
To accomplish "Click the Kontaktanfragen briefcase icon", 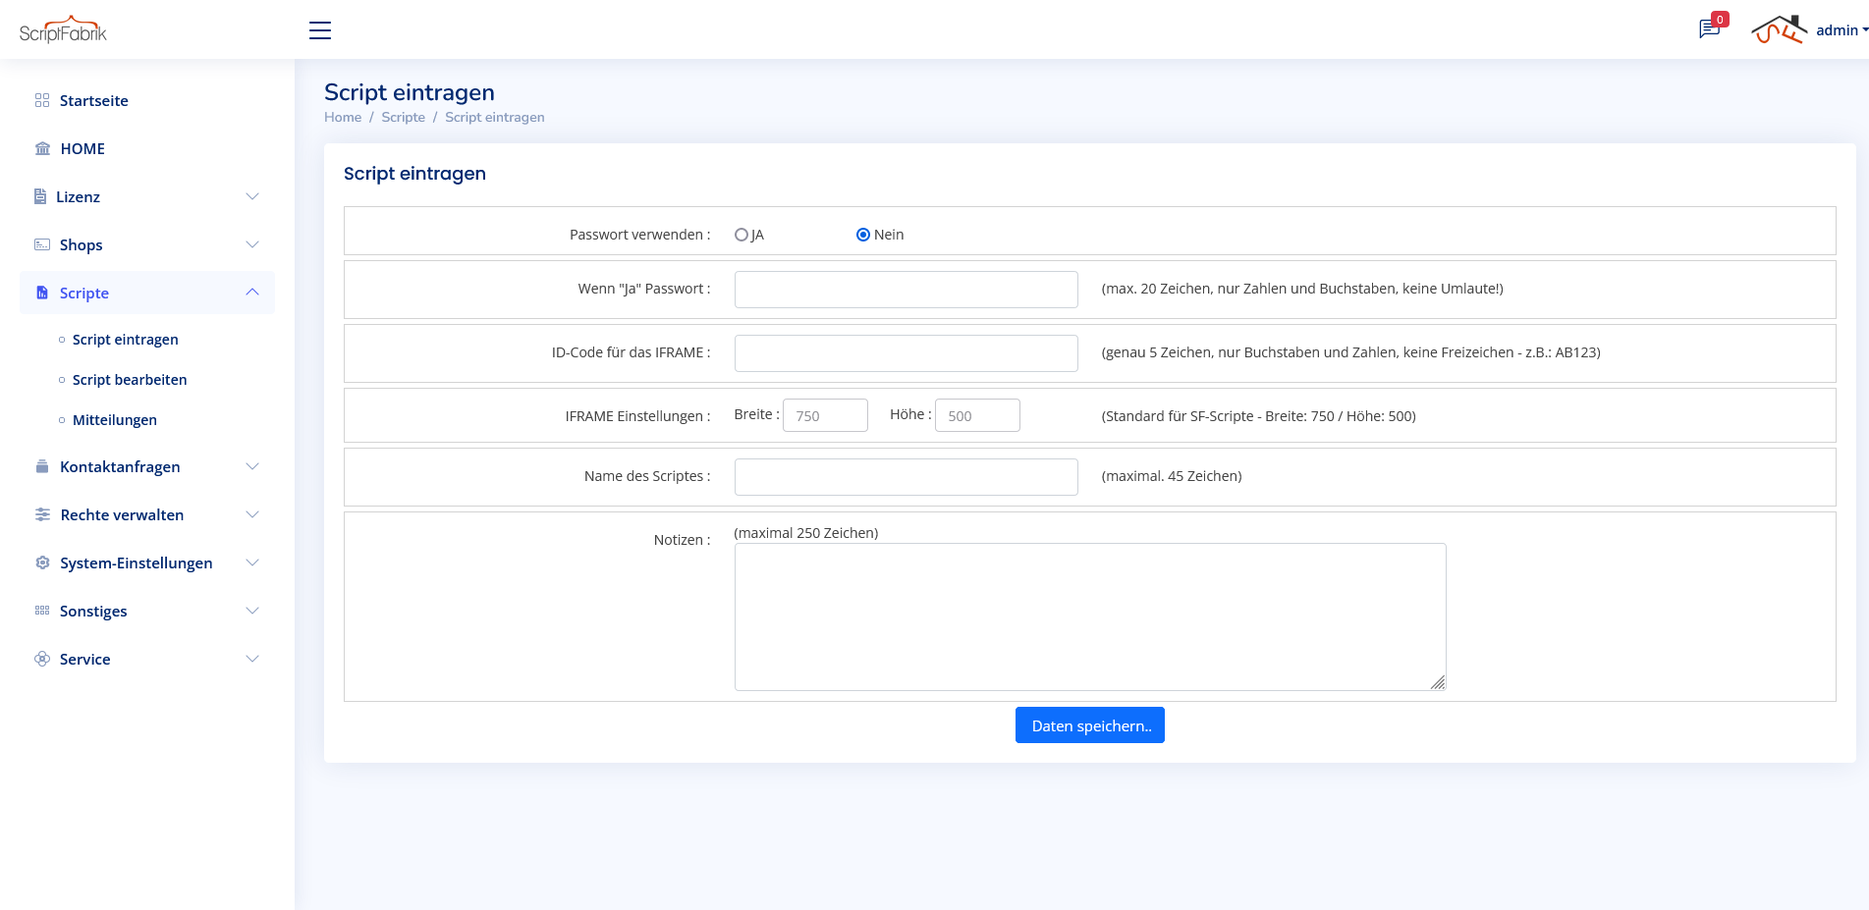I will tap(42, 466).
